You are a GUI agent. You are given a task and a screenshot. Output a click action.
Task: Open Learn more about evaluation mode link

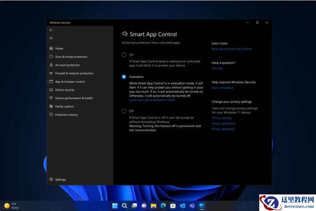(152, 100)
